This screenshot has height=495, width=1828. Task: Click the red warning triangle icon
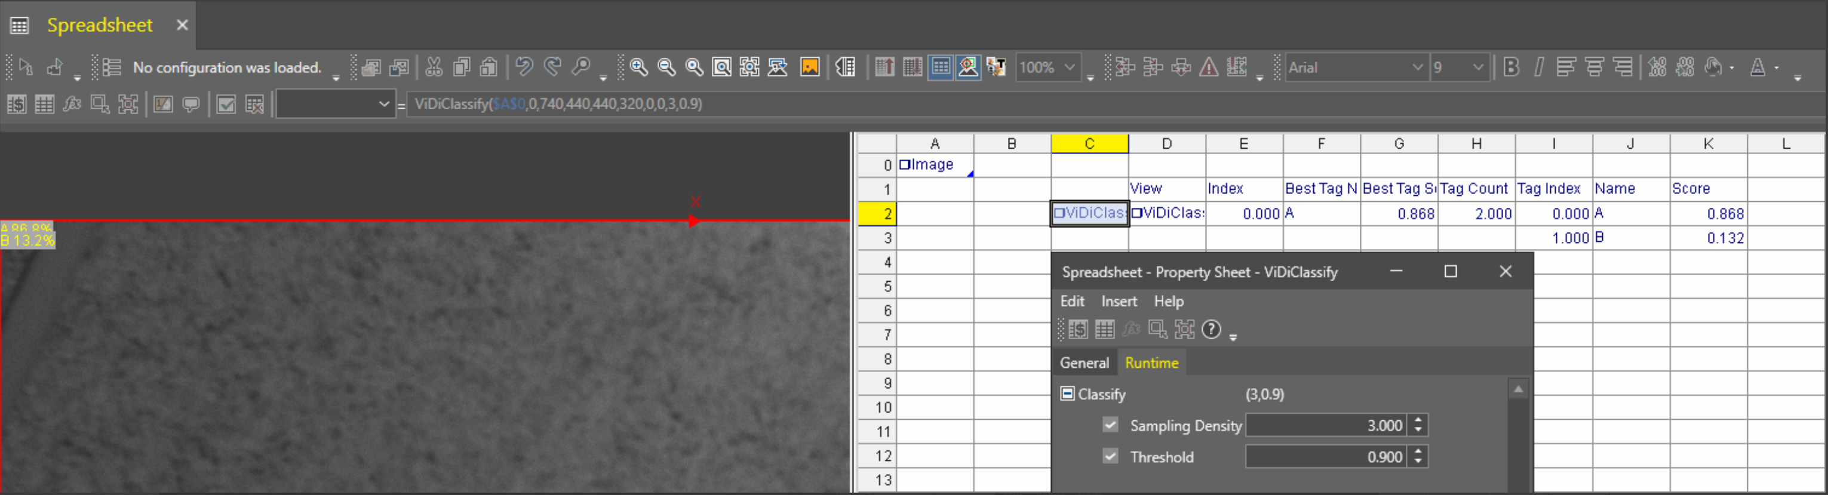1209,67
